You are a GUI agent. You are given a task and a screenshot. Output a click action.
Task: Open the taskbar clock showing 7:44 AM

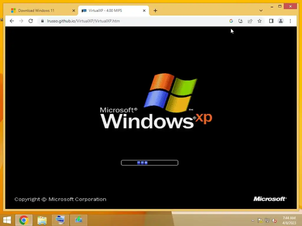[289, 220]
